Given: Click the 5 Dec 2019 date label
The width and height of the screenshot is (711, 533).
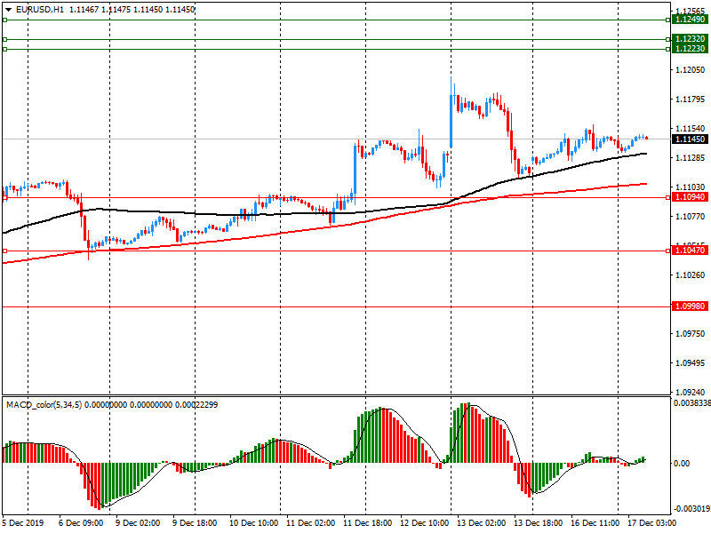Looking at the screenshot, I should coord(23,523).
